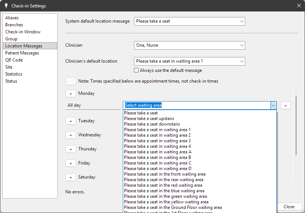This screenshot has height=213, width=305.
Task: Pick 'Please take a seat in the red waiting area'
Action: click(163, 185)
